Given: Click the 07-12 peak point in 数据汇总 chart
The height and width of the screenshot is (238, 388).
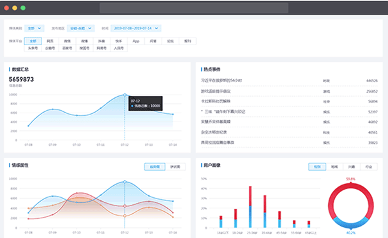Looking at the screenshot, I should point(124,95).
